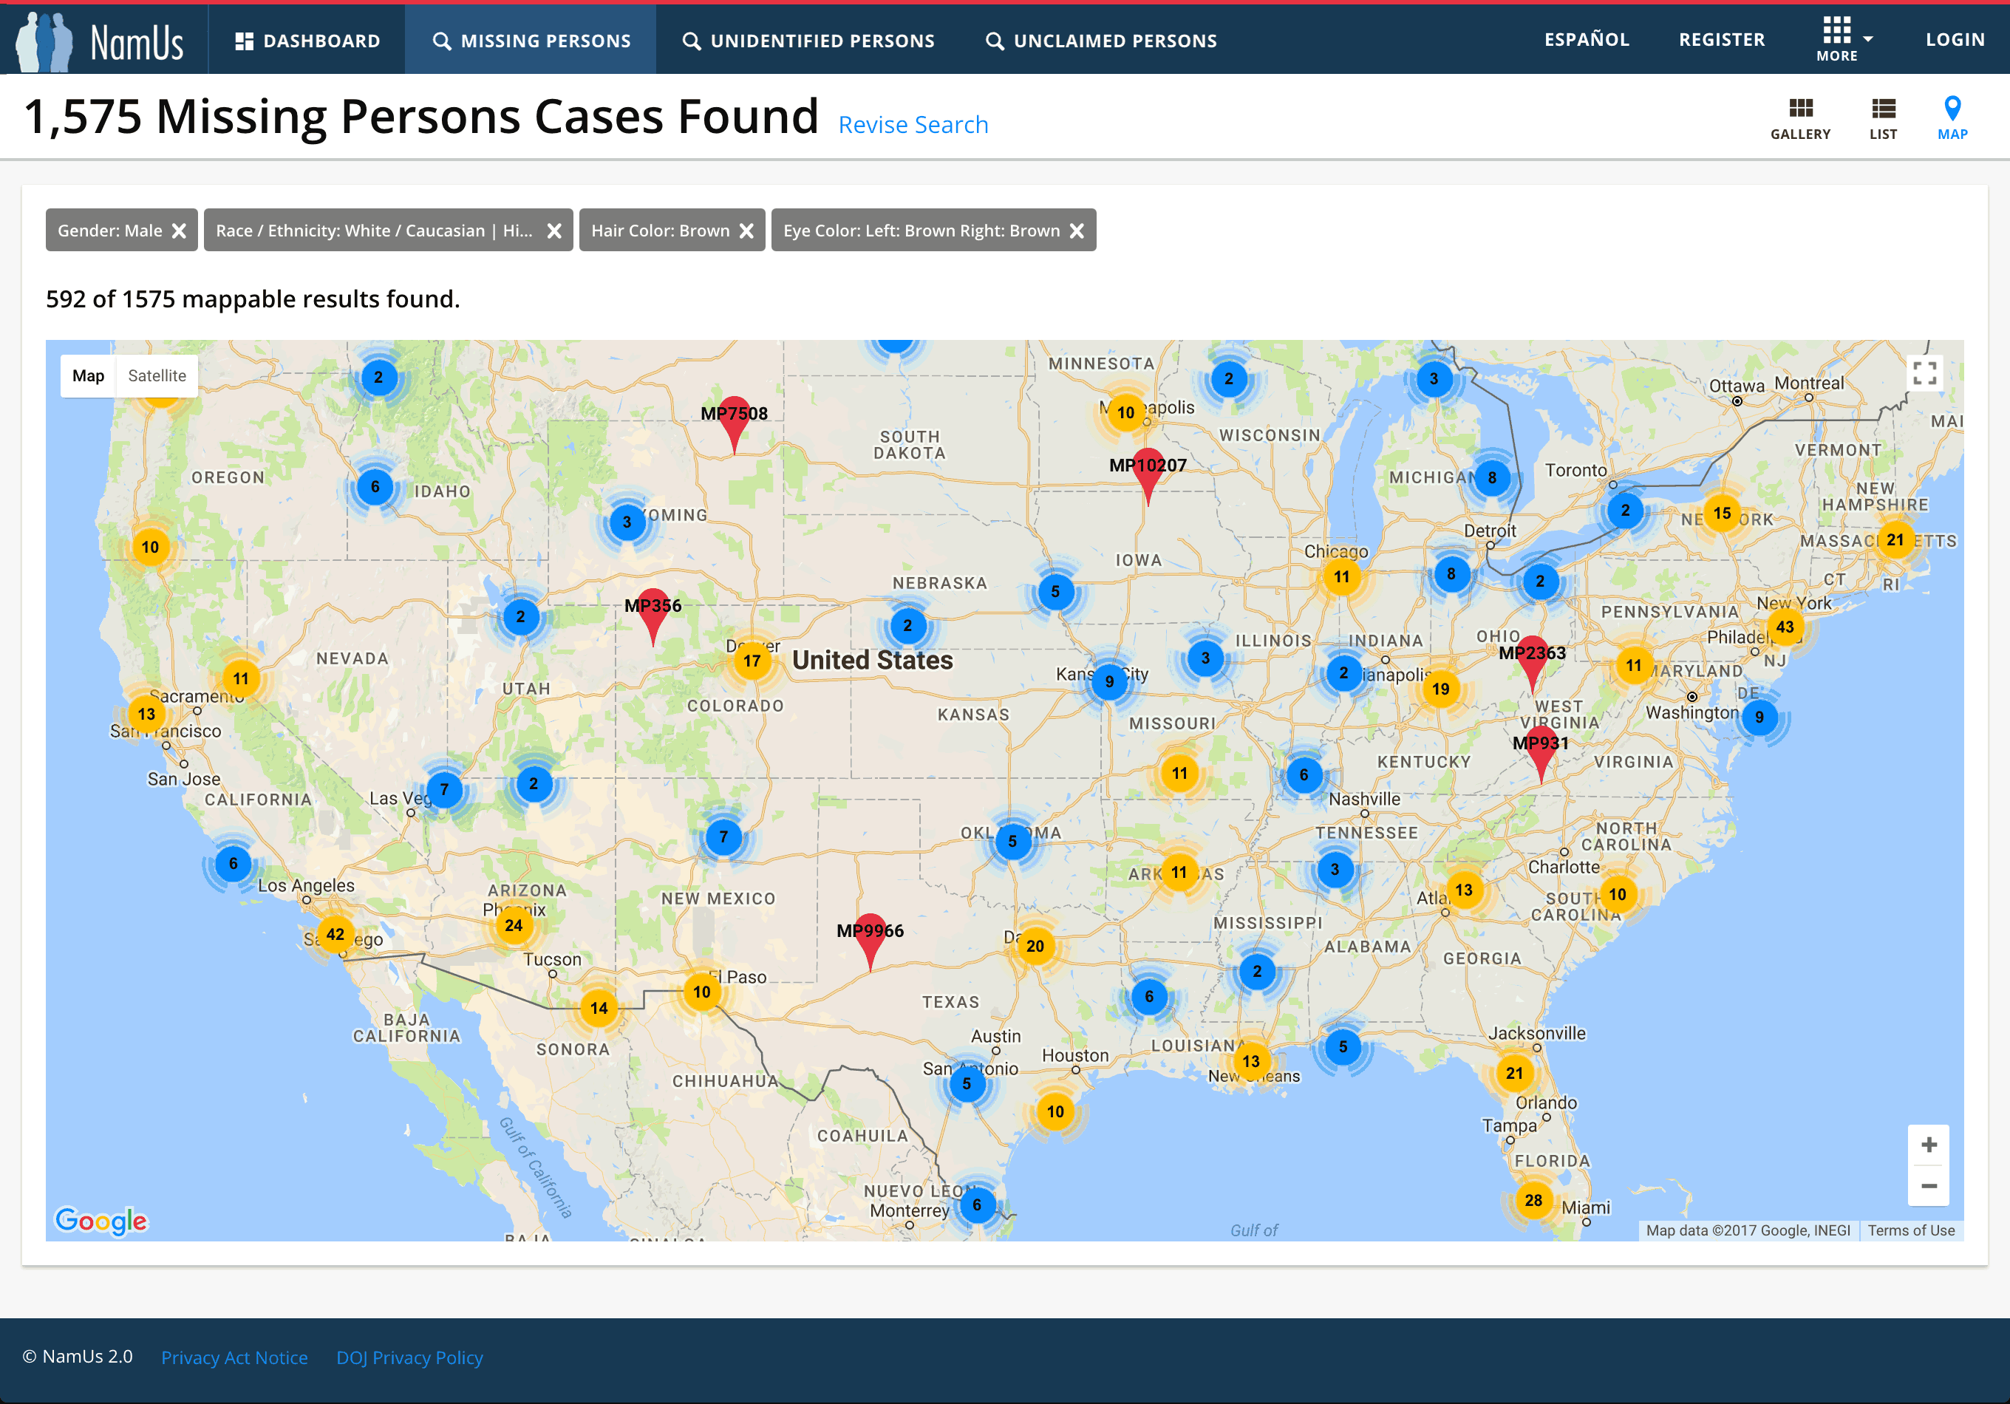Click the 28 cluster near Miami

(1534, 1200)
